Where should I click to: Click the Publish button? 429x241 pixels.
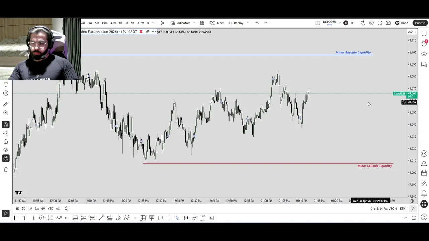(420, 23)
